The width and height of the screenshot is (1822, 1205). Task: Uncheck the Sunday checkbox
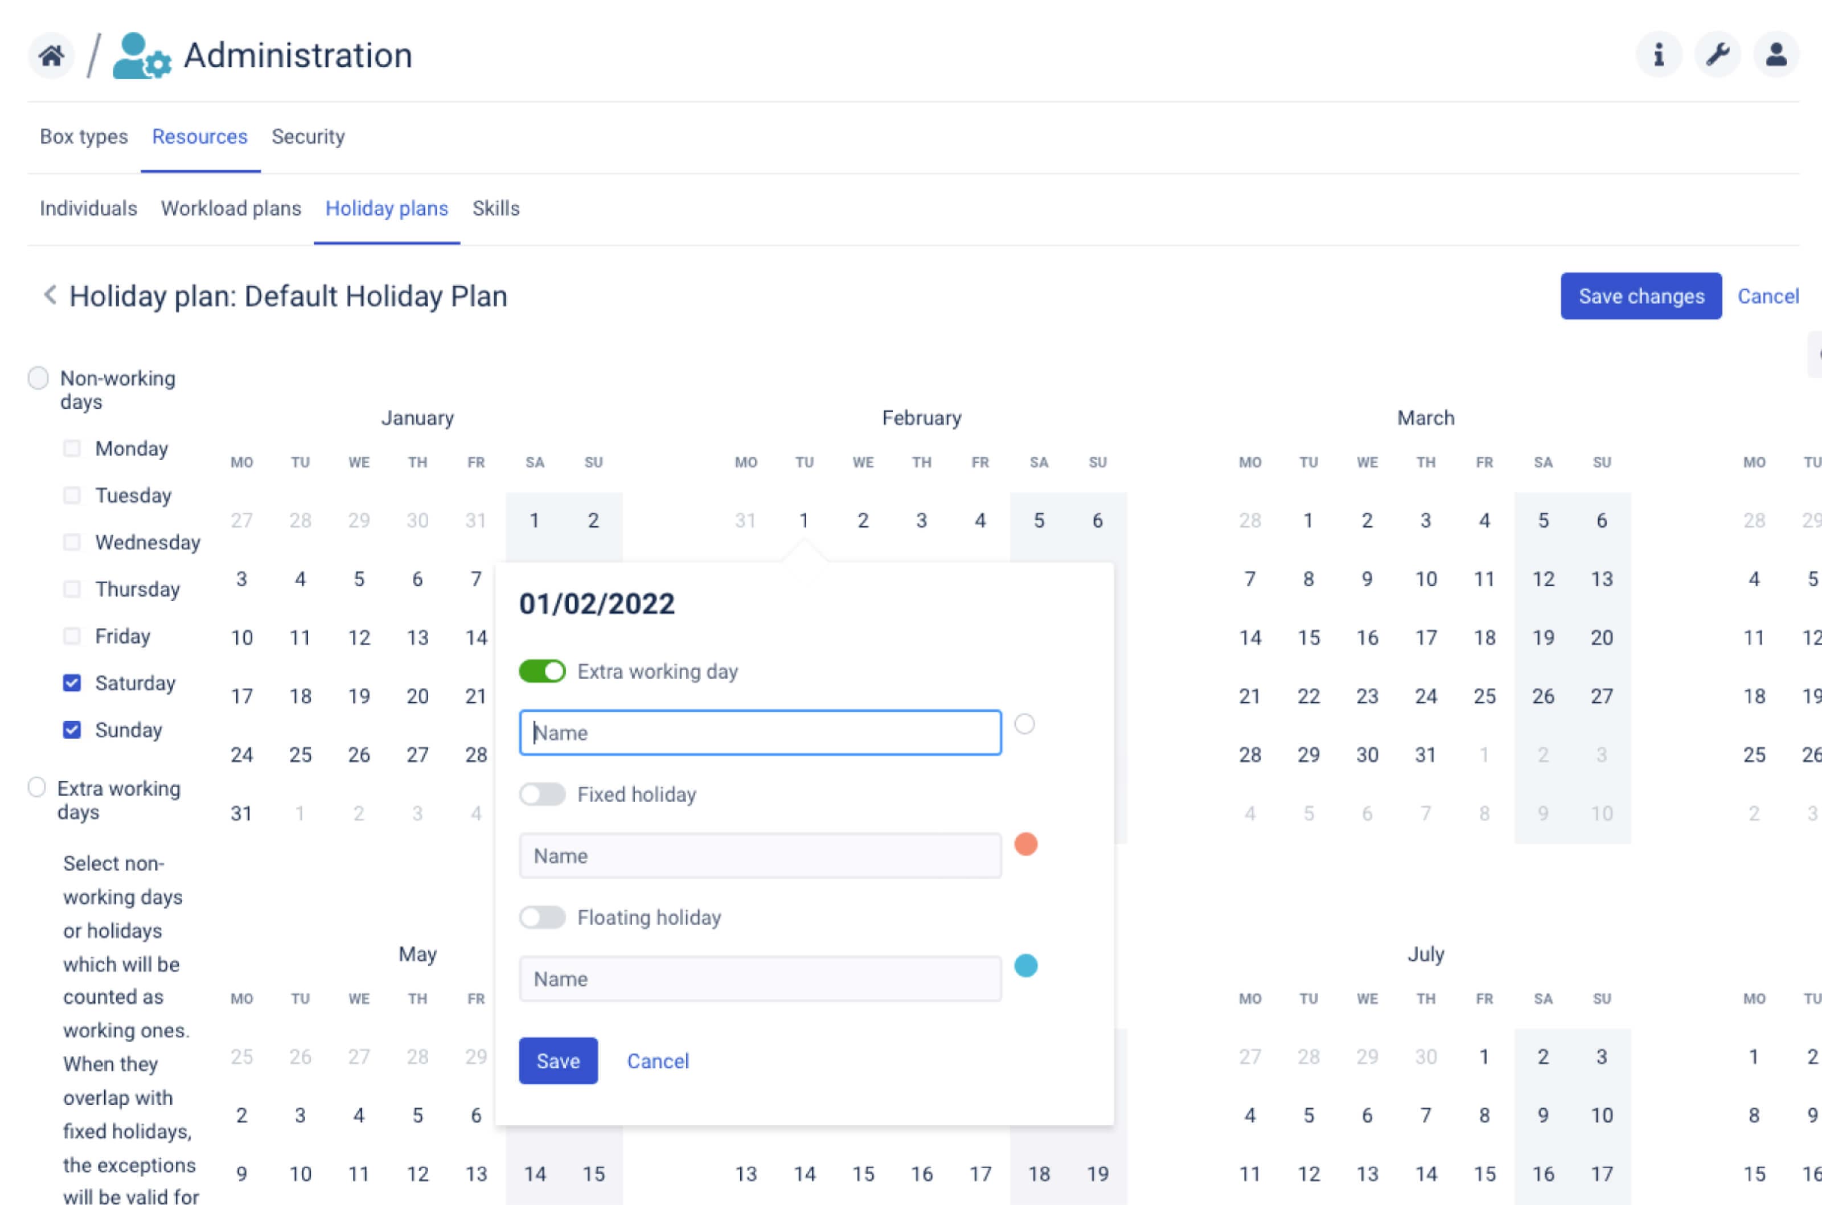pos(72,729)
